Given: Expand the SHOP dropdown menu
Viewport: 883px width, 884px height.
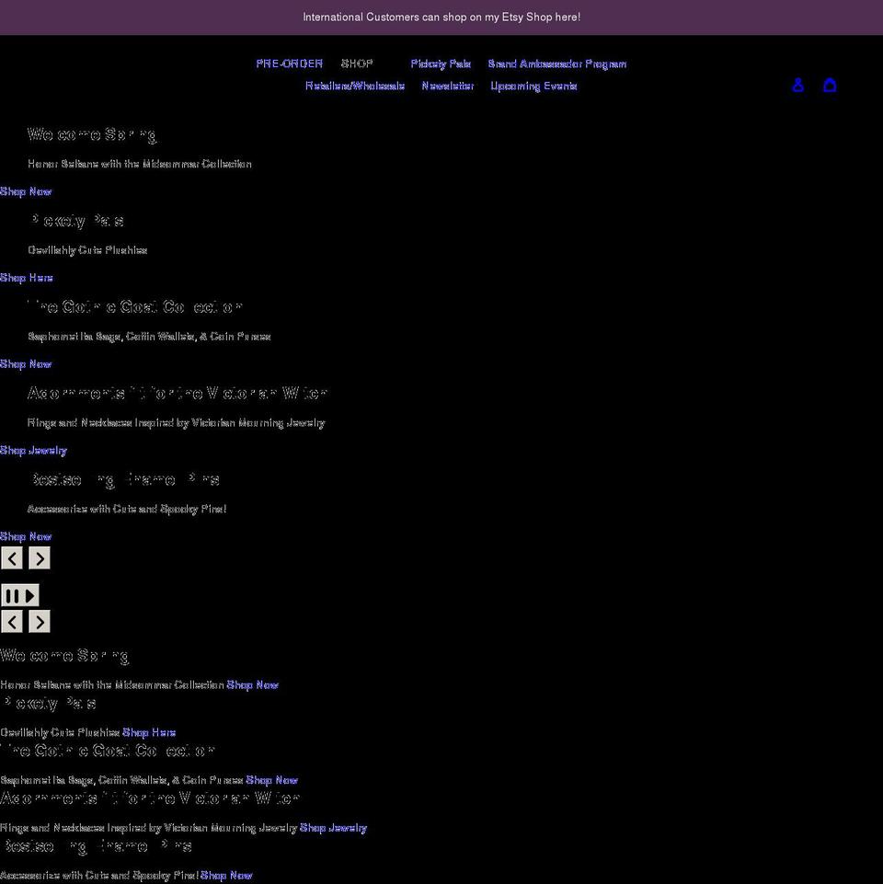Looking at the screenshot, I should (357, 63).
